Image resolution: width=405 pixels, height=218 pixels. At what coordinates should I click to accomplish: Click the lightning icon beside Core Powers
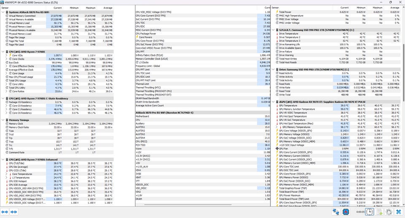[137, 37]
